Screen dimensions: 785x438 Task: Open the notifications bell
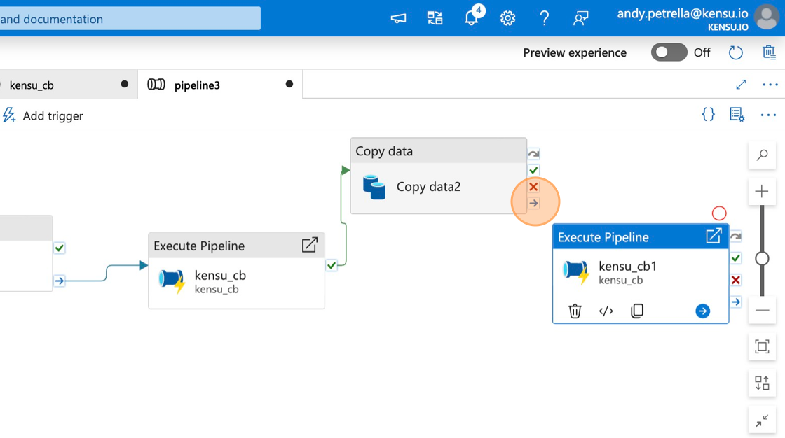(x=472, y=17)
